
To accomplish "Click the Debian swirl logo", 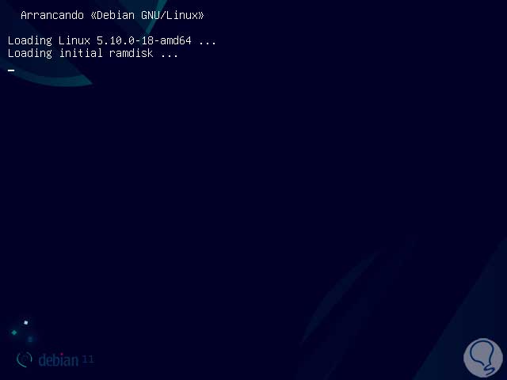I will (25, 359).
